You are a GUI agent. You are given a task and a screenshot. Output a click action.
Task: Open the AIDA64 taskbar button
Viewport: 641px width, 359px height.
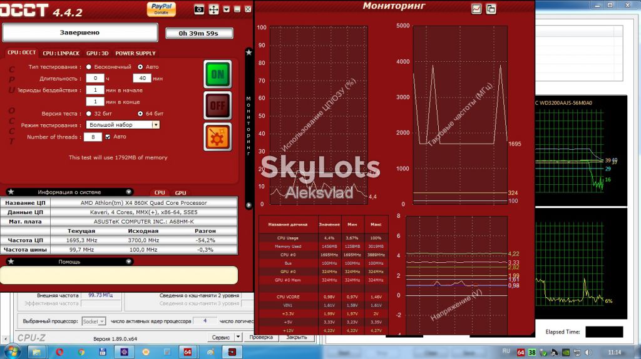click(x=188, y=352)
